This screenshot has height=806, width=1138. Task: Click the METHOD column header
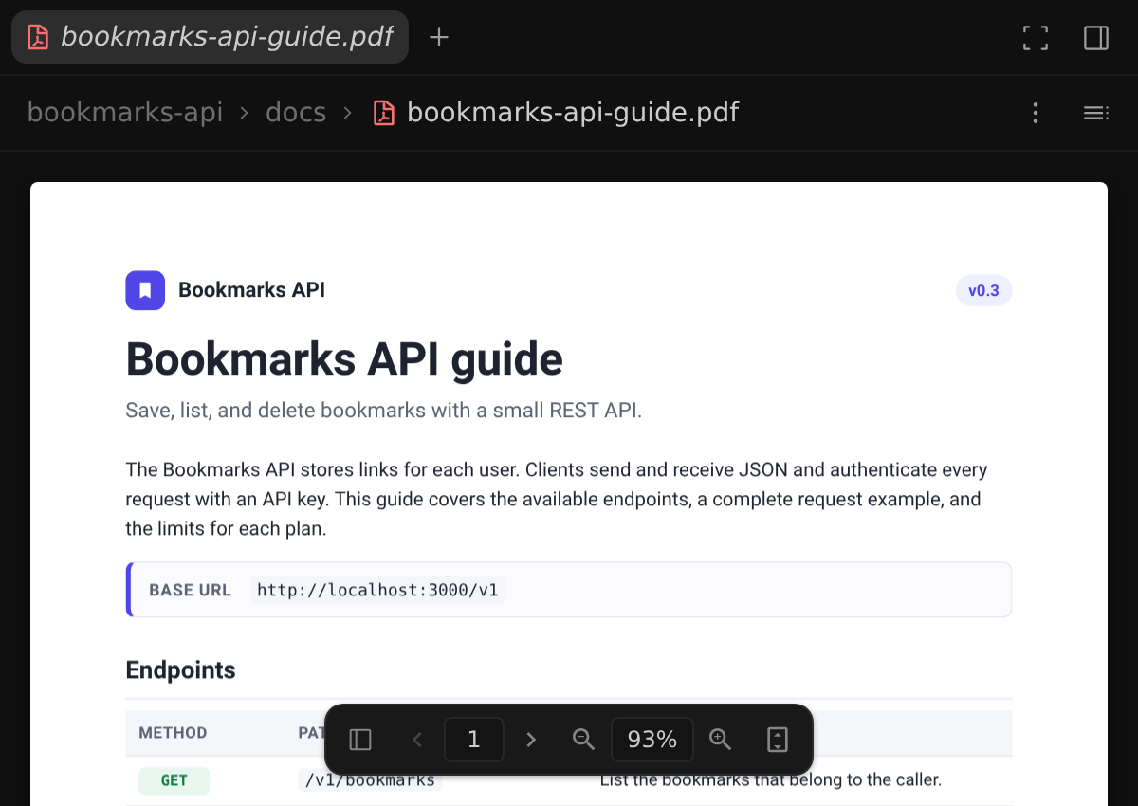click(x=173, y=733)
